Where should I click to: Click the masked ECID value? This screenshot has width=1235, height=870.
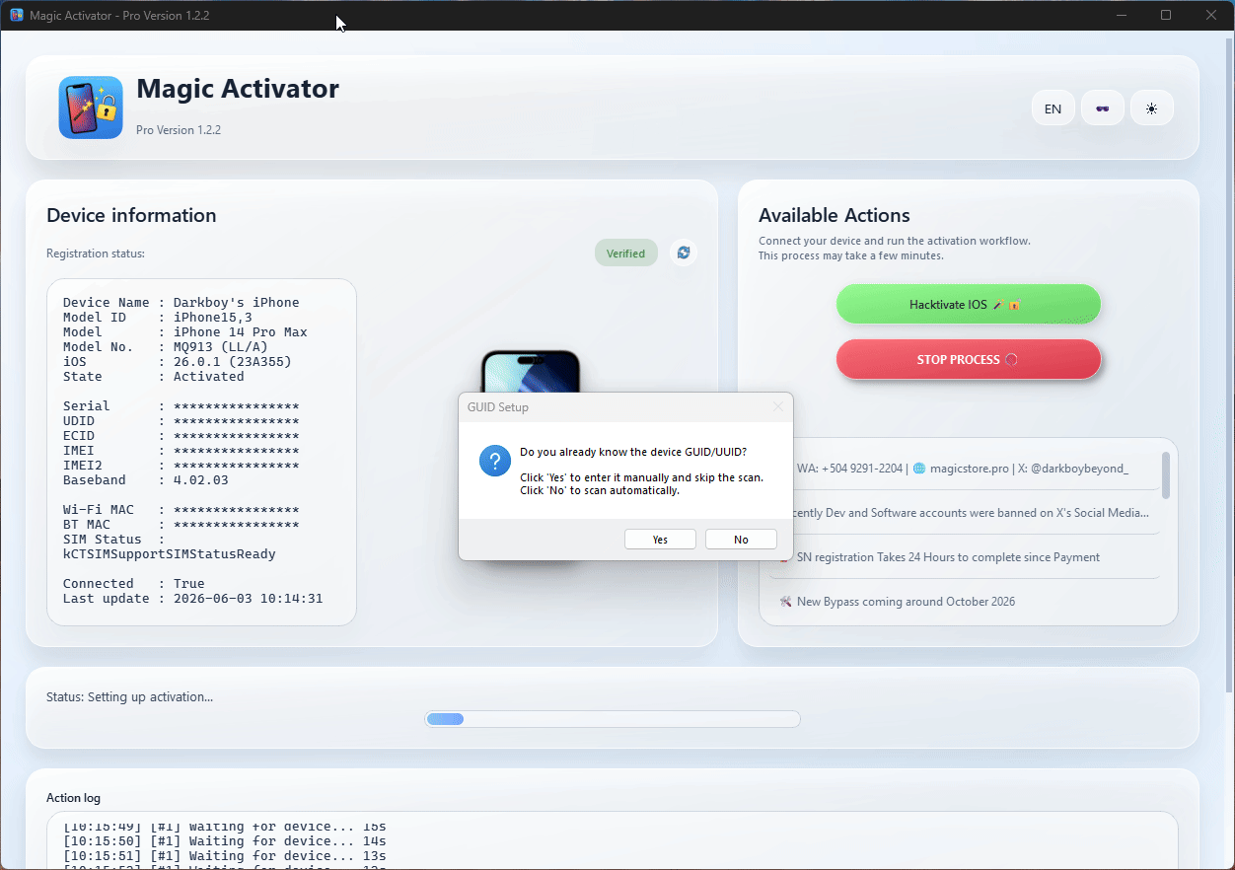coord(237,436)
